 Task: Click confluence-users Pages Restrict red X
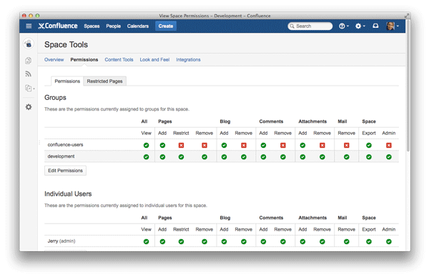(x=181, y=146)
